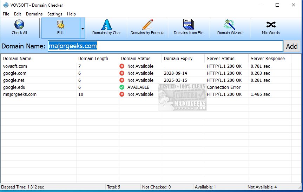Select Domains from File icon
This screenshot has width=303, height=192.
tap(189, 25)
